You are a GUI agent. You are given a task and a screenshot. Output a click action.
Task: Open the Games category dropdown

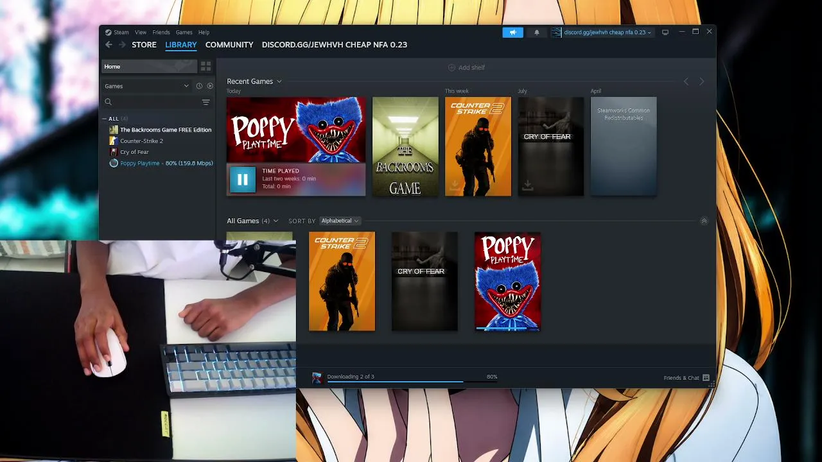click(x=147, y=86)
